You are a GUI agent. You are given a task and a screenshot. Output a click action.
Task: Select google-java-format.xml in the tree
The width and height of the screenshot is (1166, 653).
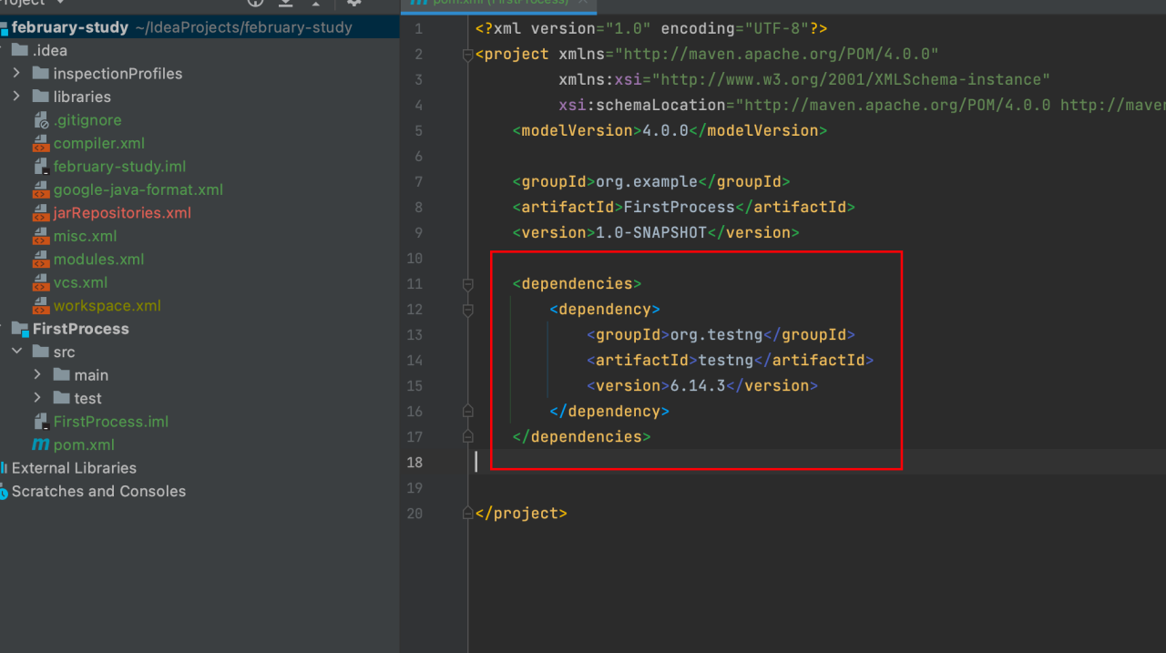[x=138, y=189]
